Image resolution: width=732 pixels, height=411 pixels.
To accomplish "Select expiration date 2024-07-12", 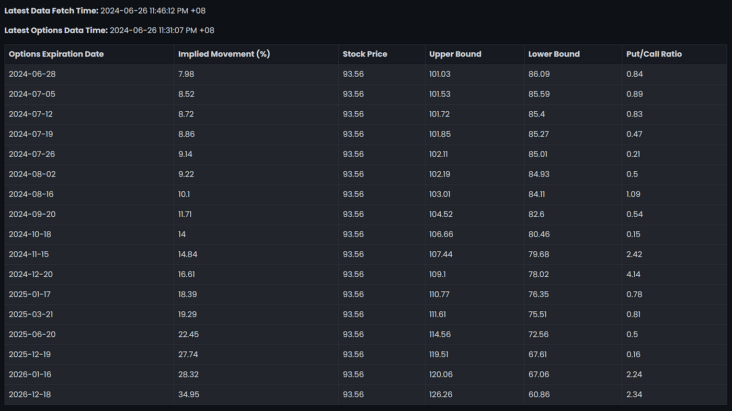I will tap(31, 114).
